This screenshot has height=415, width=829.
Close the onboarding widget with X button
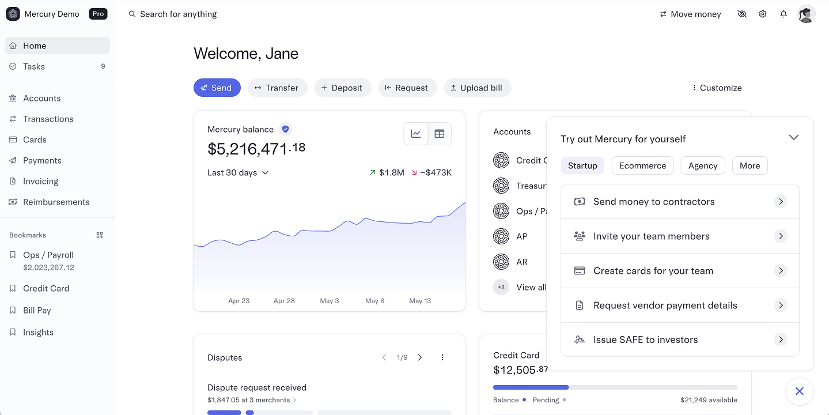(800, 391)
